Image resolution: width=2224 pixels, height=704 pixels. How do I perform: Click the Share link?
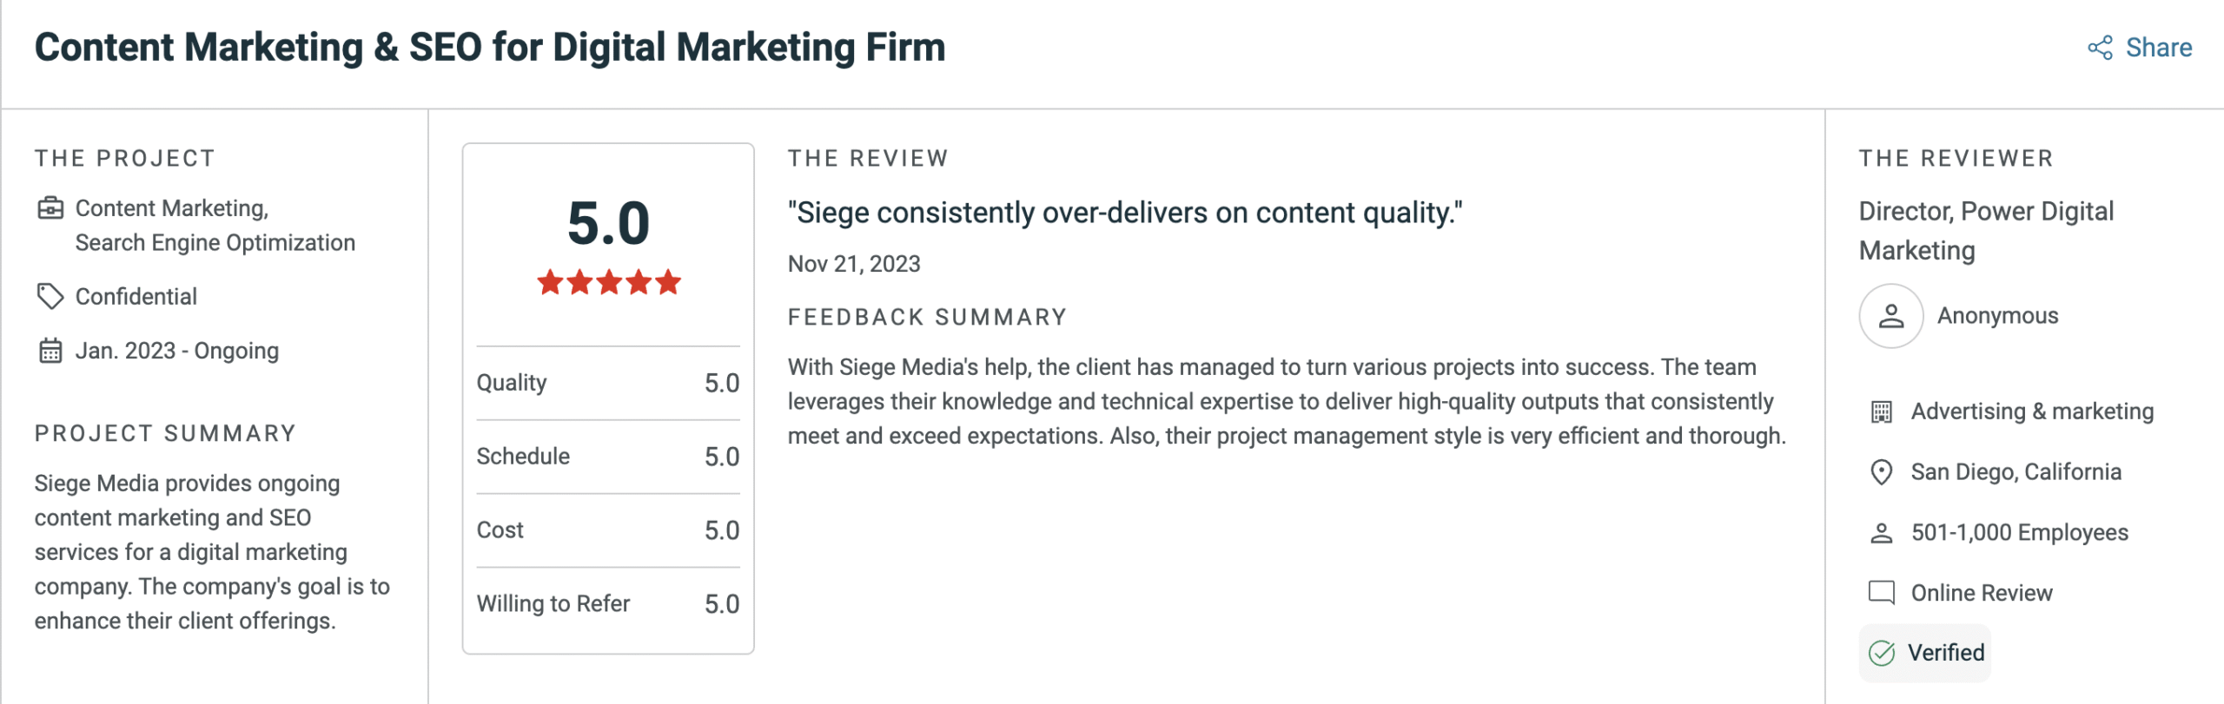pyautogui.click(x=2158, y=48)
